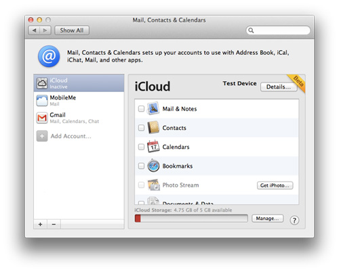Screen dimensions: 339x272
Task: Enable the Bookmarks checkbox
Action: 141,166
